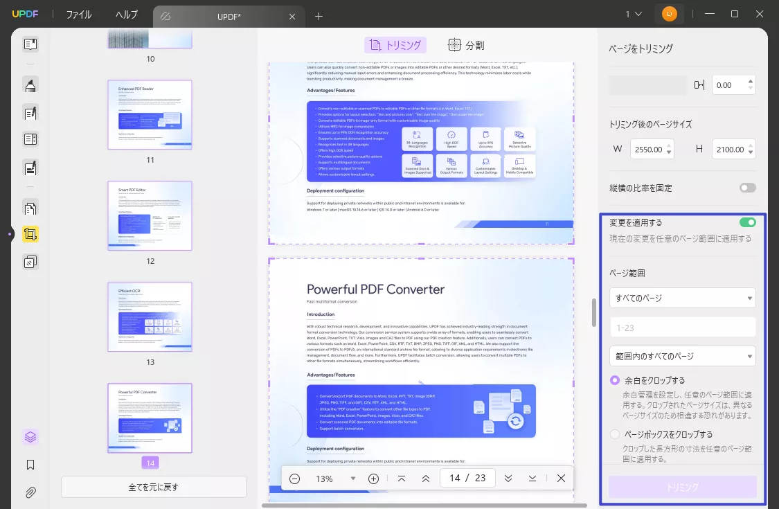Screen dimensions: 779x509
Task: Click the page range 1-23 input field
Action: tap(682, 328)
